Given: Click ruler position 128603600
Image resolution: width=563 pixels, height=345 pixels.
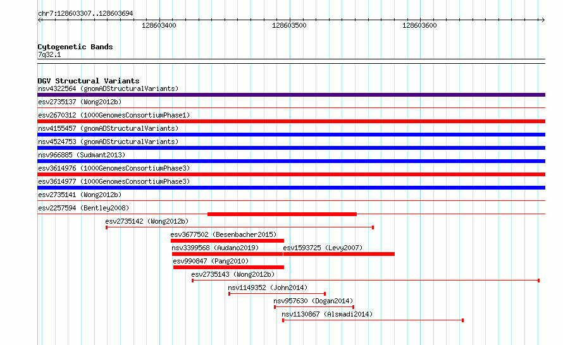Looking at the screenshot, I should point(420,25).
